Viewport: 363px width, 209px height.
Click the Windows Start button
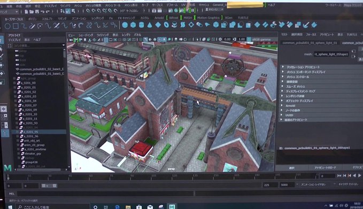coord(10,207)
